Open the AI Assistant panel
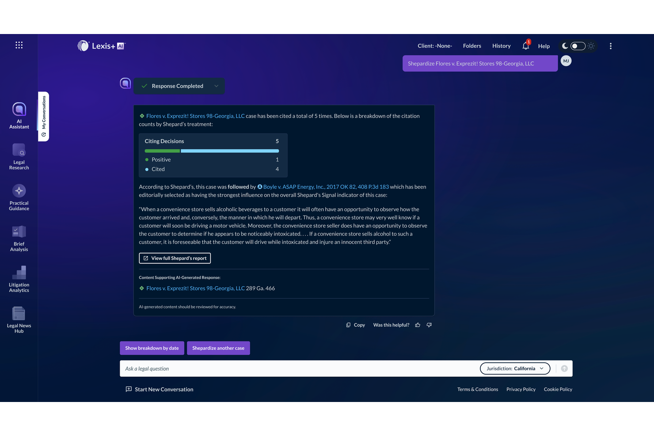The height and width of the screenshot is (436, 654). coord(19,115)
